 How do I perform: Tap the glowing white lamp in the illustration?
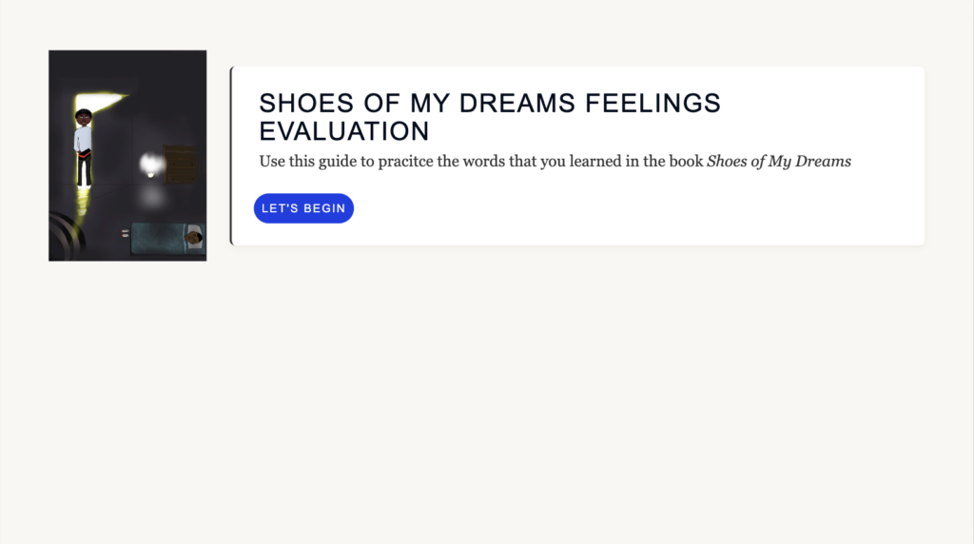pos(151,165)
